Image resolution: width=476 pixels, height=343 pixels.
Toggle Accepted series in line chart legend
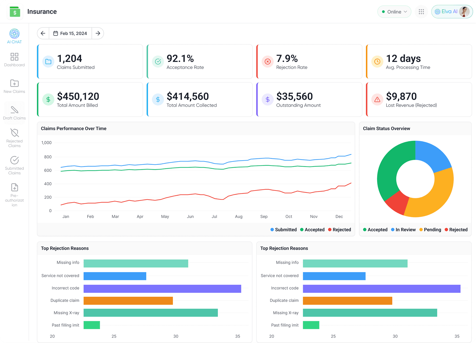(x=312, y=229)
